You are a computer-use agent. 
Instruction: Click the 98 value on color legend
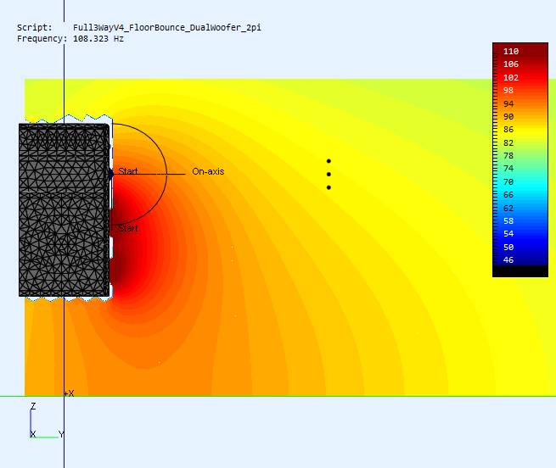tap(508, 91)
